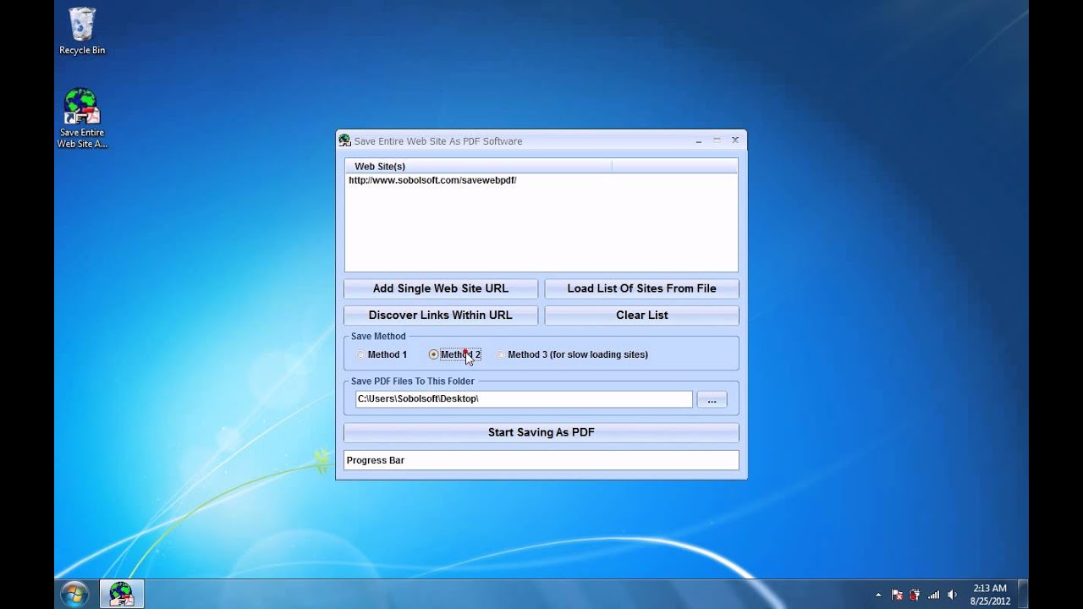Select the Method 2 radio button
This screenshot has height=609, width=1083.
[x=433, y=354]
